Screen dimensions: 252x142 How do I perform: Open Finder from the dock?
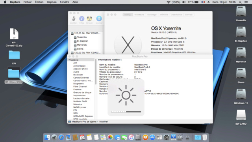[47, 137]
